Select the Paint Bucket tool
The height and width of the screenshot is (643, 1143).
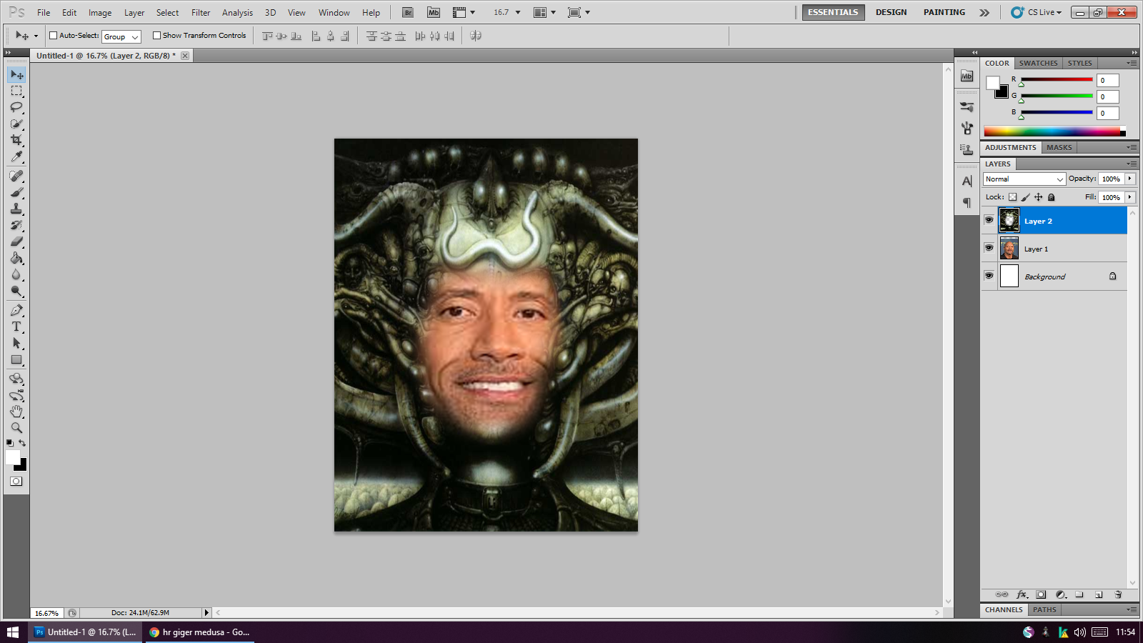(16, 258)
